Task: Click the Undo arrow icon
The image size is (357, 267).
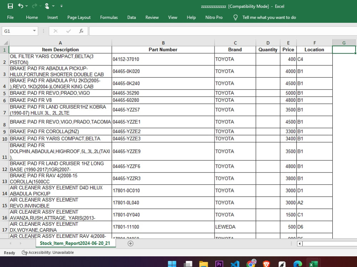Action: (x=20, y=6)
